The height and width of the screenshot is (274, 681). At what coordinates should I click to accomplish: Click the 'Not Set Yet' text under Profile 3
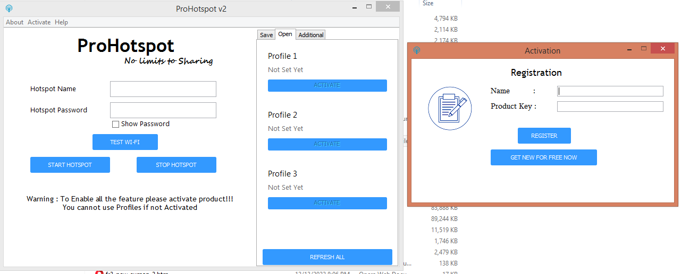click(x=285, y=188)
